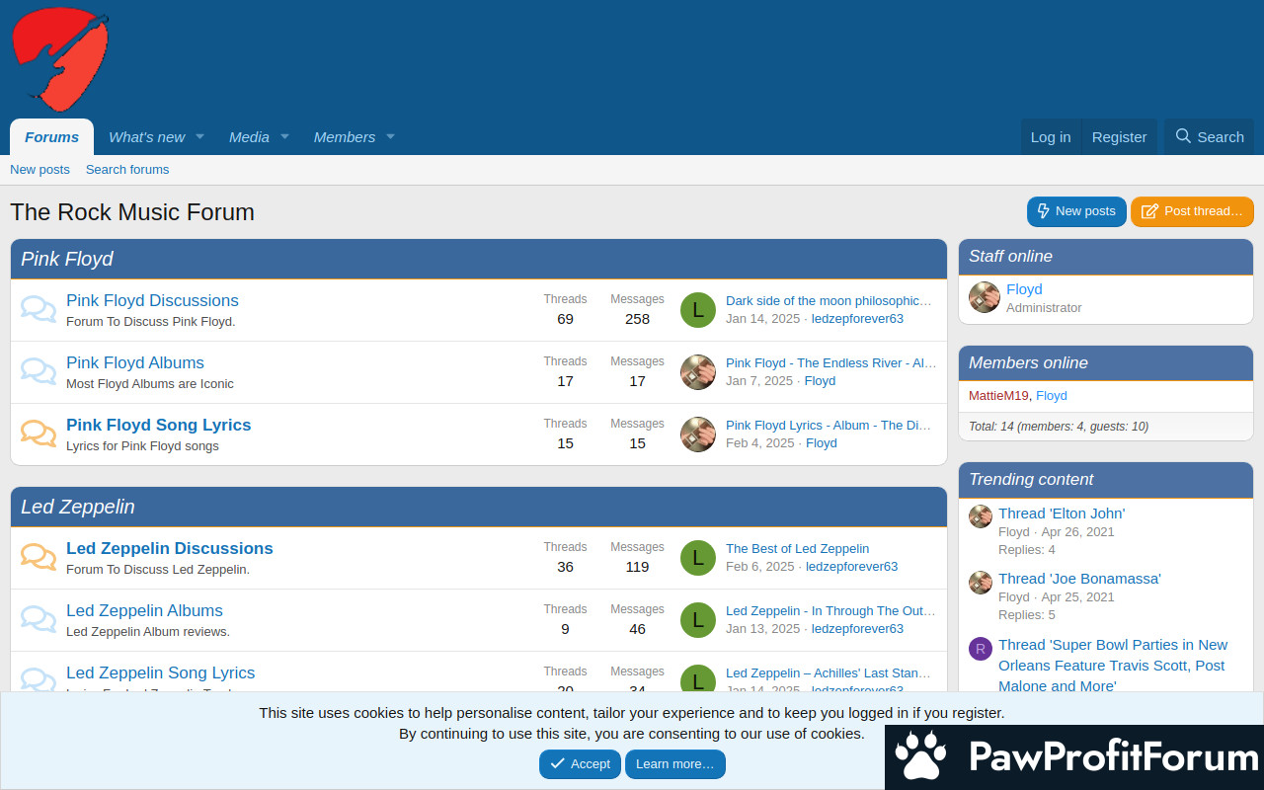The height and width of the screenshot is (790, 1264).
Task: Click Learn more on cookie notice
Action: coord(675,764)
